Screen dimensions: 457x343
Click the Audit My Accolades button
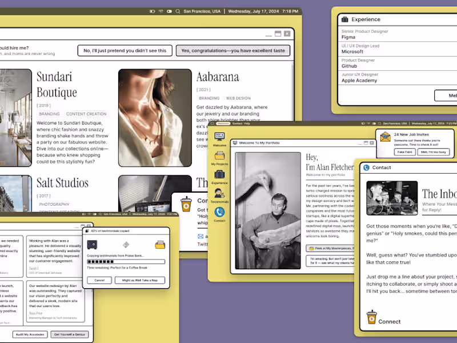(29, 334)
